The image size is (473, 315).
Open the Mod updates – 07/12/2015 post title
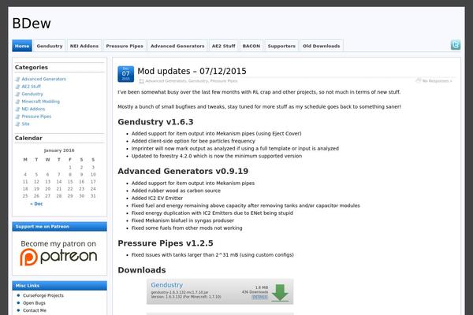coord(192,71)
